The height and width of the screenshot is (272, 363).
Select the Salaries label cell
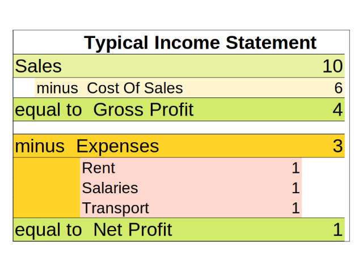[x=110, y=188]
